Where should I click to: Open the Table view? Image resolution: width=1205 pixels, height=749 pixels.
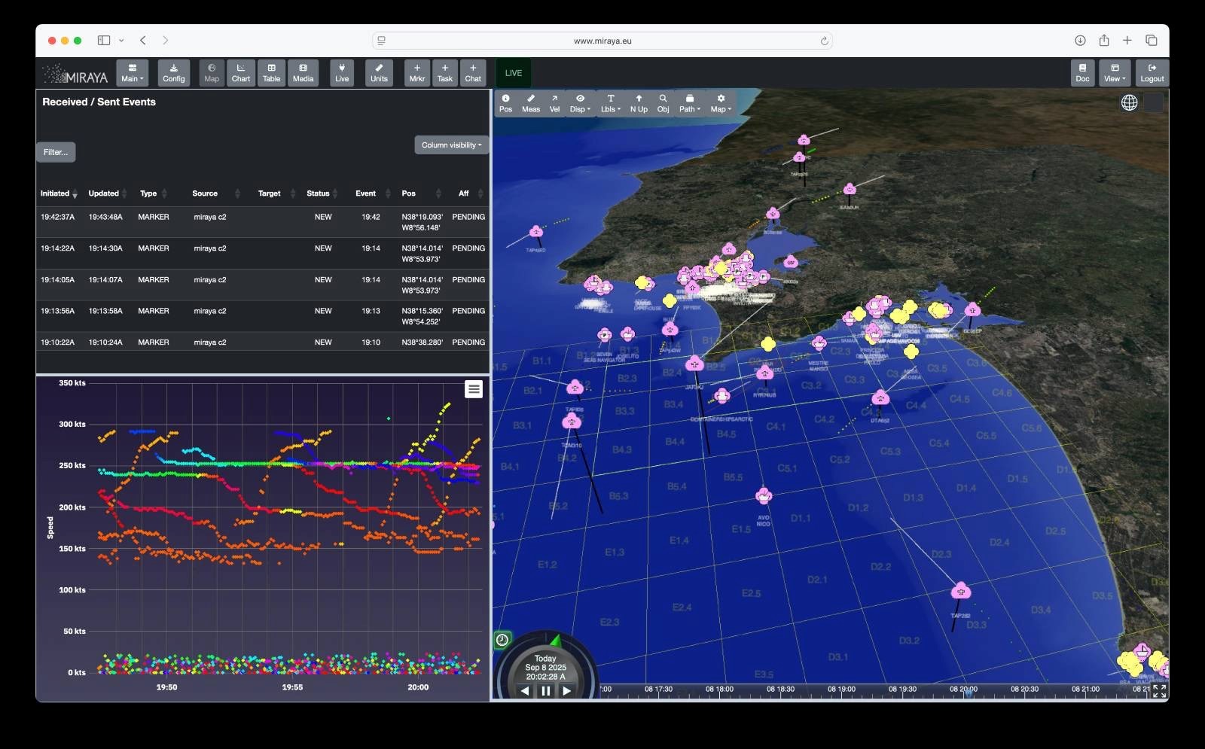click(x=271, y=73)
